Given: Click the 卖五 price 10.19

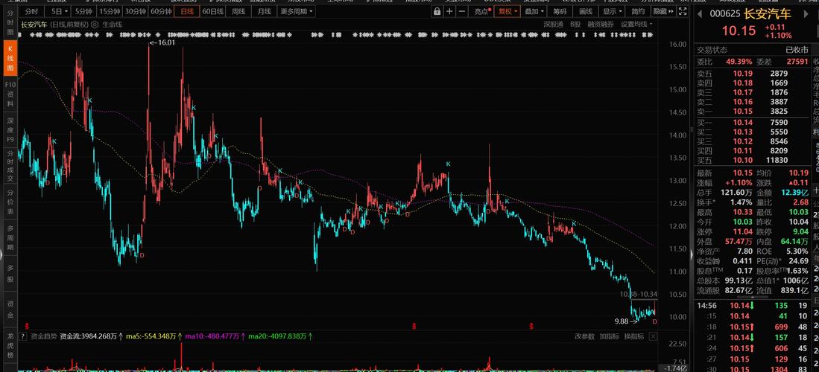Looking at the screenshot, I should click(x=743, y=74).
